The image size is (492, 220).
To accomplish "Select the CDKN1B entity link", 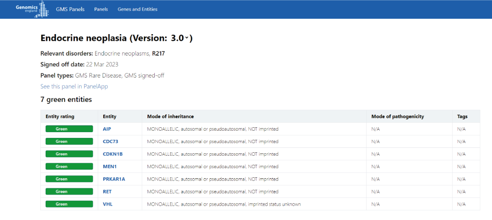I will coord(112,154).
